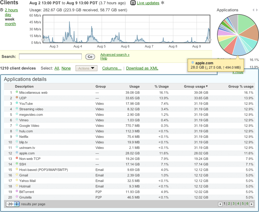Screen dimensions: 259x212
Task: Click the SSH entry
Action: tap(23, 164)
